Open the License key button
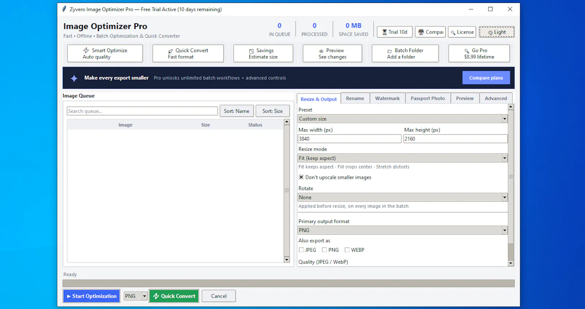This screenshot has width=585, height=309. click(462, 32)
